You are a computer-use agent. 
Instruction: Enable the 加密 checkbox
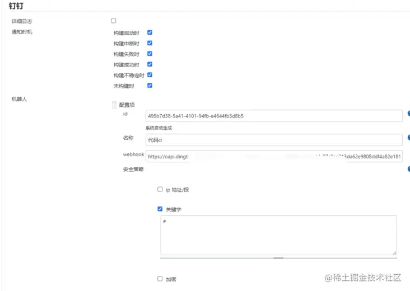point(160,279)
